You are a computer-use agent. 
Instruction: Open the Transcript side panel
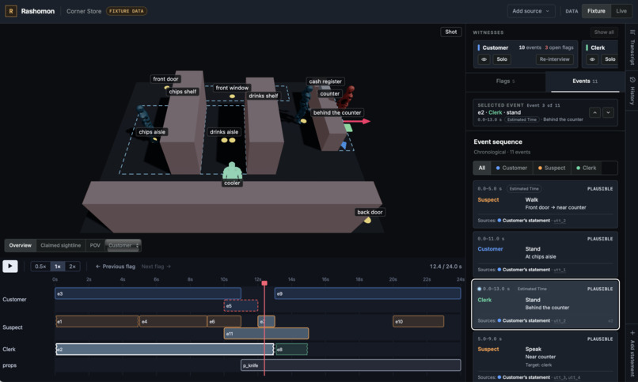(632, 47)
